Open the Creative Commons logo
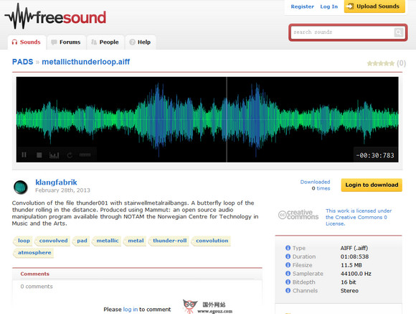 tap(298, 215)
